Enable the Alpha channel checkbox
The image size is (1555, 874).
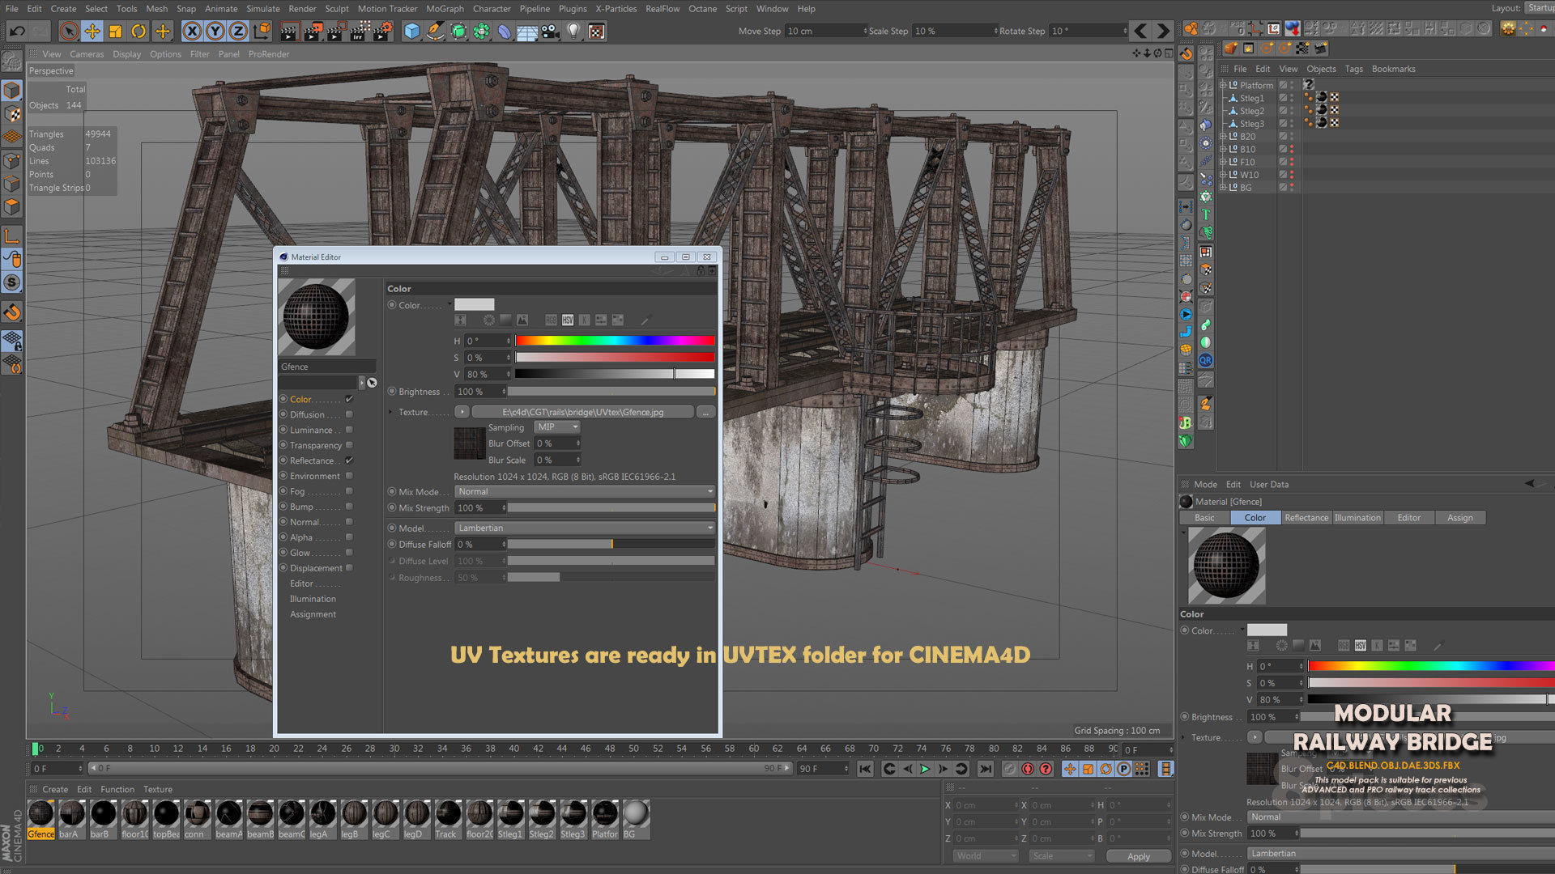349,537
